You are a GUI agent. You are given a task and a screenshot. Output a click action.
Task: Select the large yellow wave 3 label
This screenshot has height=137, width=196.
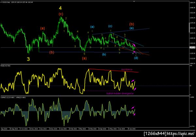(x=28, y=59)
